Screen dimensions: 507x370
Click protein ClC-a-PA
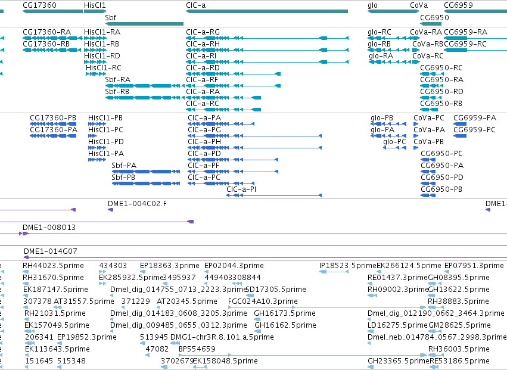pos(204,118)
